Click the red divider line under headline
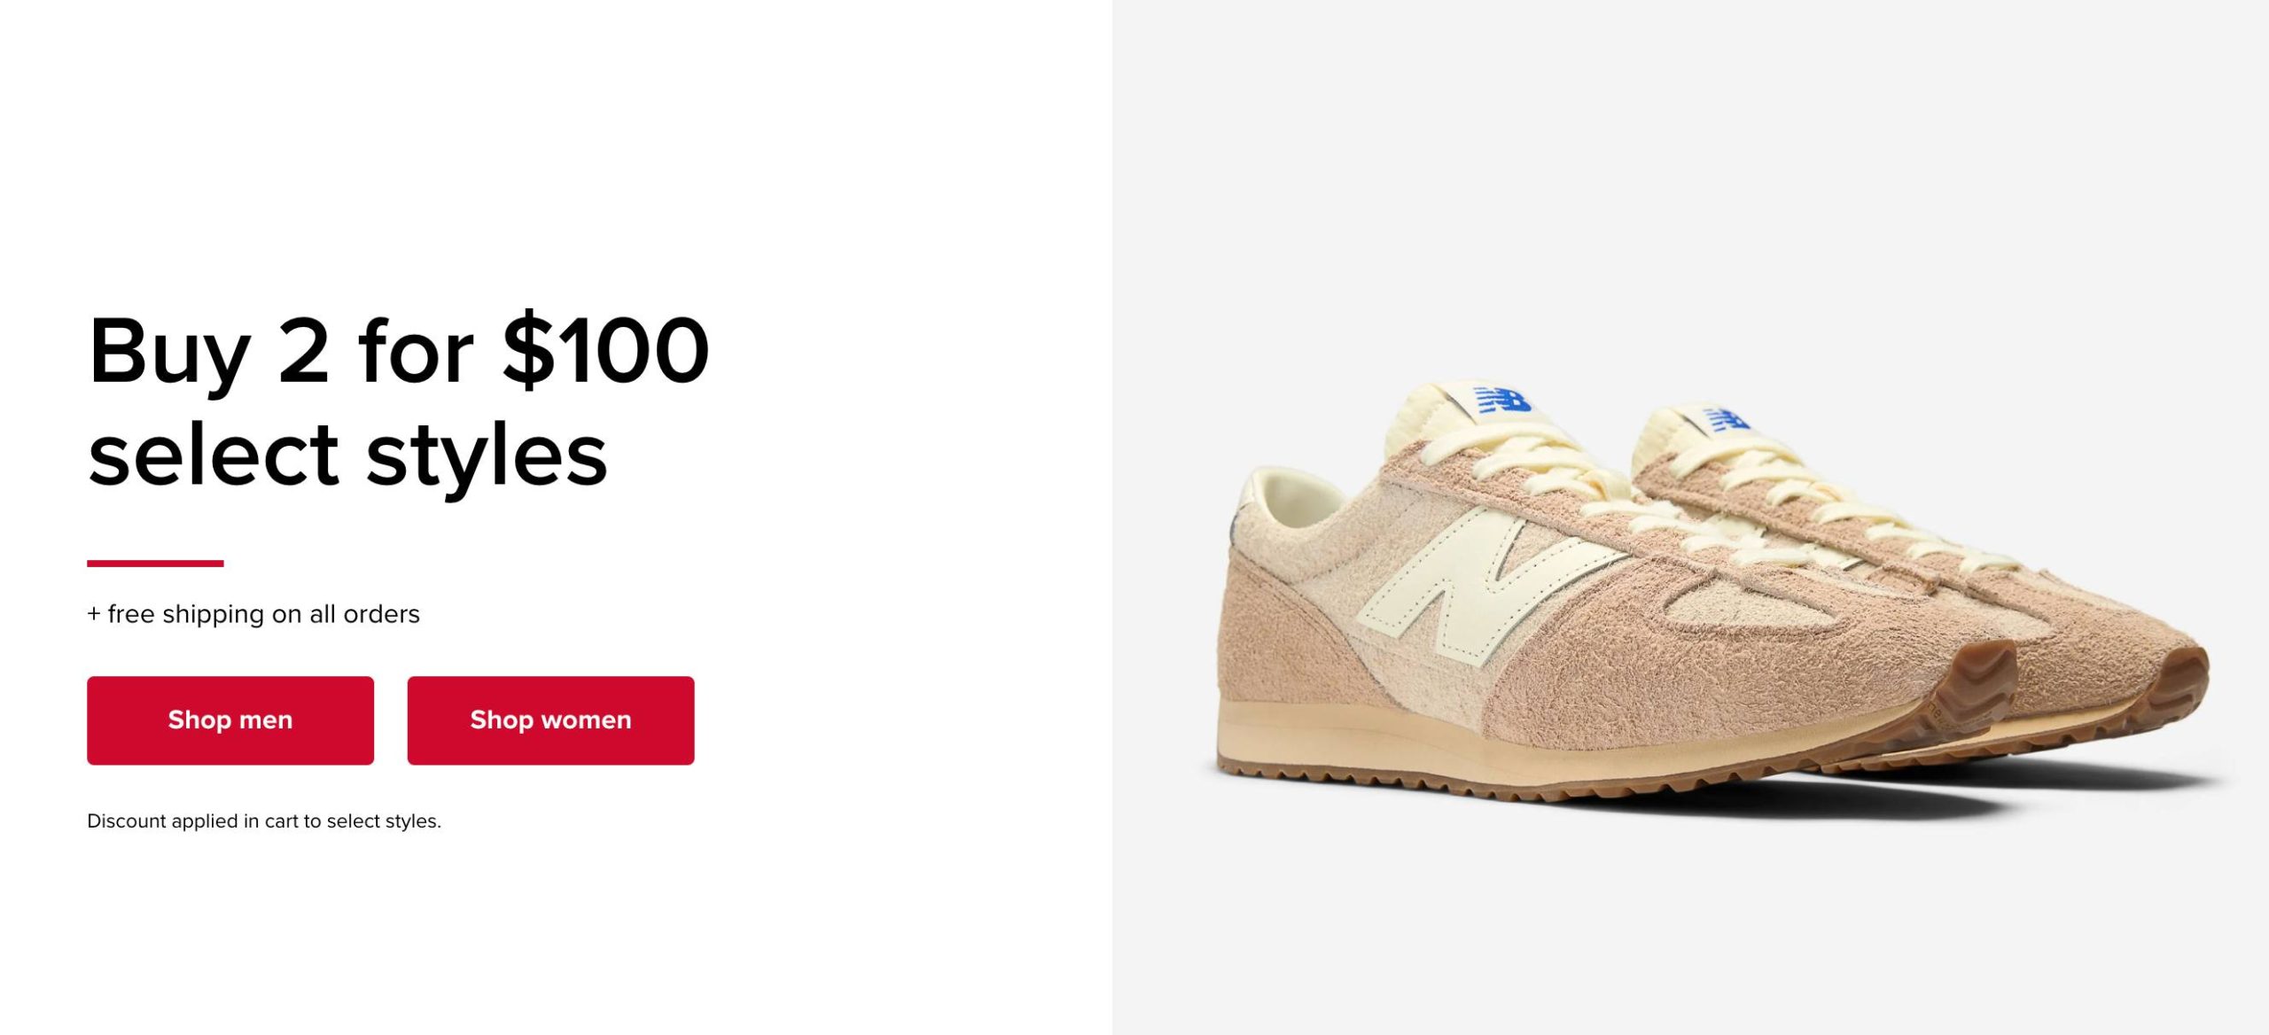2269x1035 pixels. click(x=155, y=563)
